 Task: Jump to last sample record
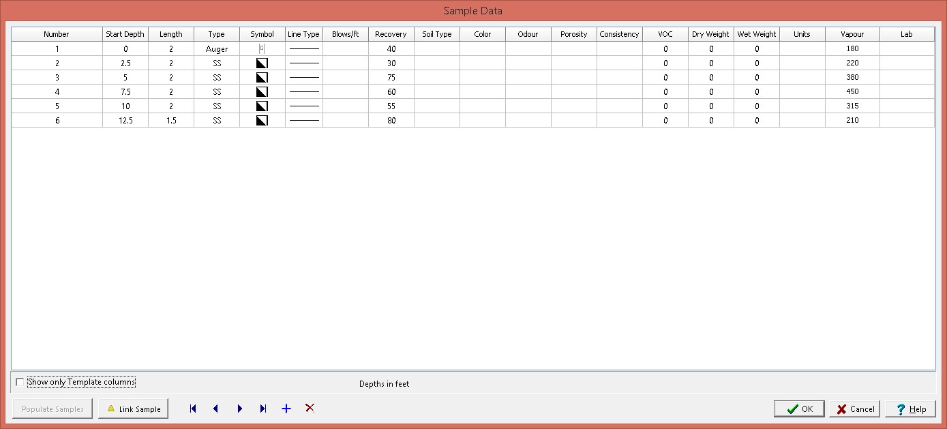coord(262,409)
